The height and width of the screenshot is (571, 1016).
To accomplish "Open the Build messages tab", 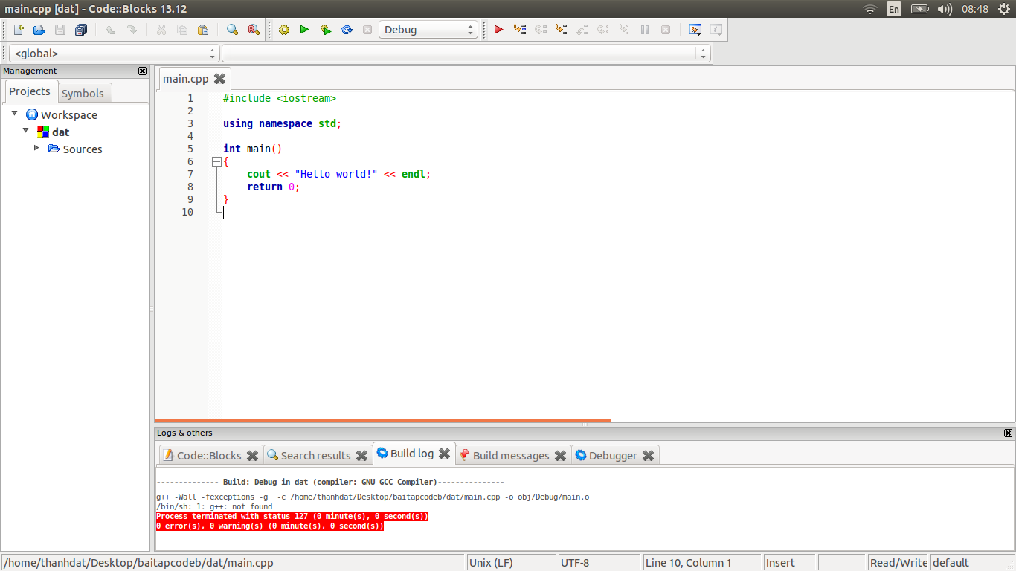I will click(510, 455).
